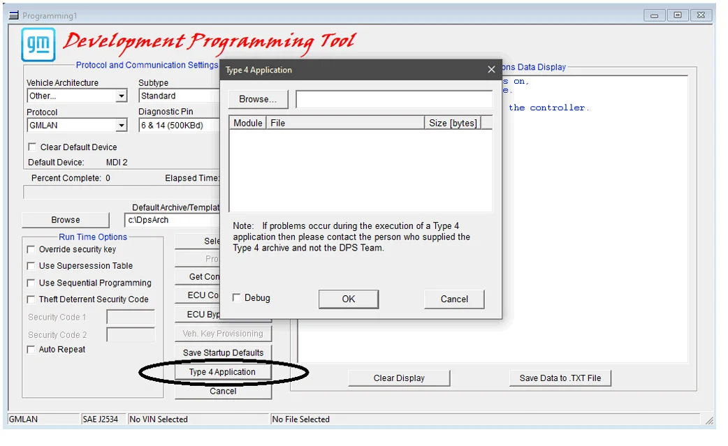Click the Size [bytes] column header

tap(453, 123)
